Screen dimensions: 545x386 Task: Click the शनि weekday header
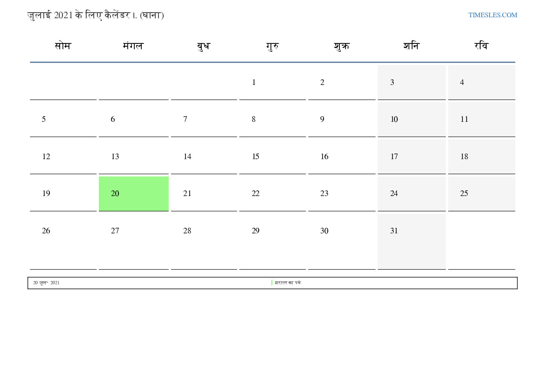tap(412, 46)
